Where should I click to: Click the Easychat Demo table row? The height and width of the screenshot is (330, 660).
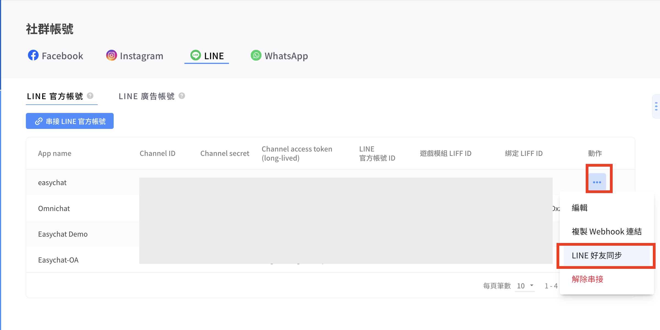pos(63,234)
